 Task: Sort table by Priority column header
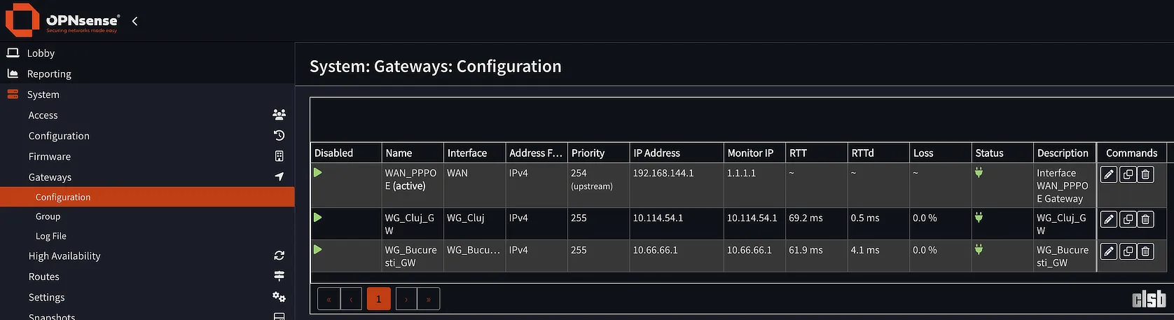(x=588, y=153)
